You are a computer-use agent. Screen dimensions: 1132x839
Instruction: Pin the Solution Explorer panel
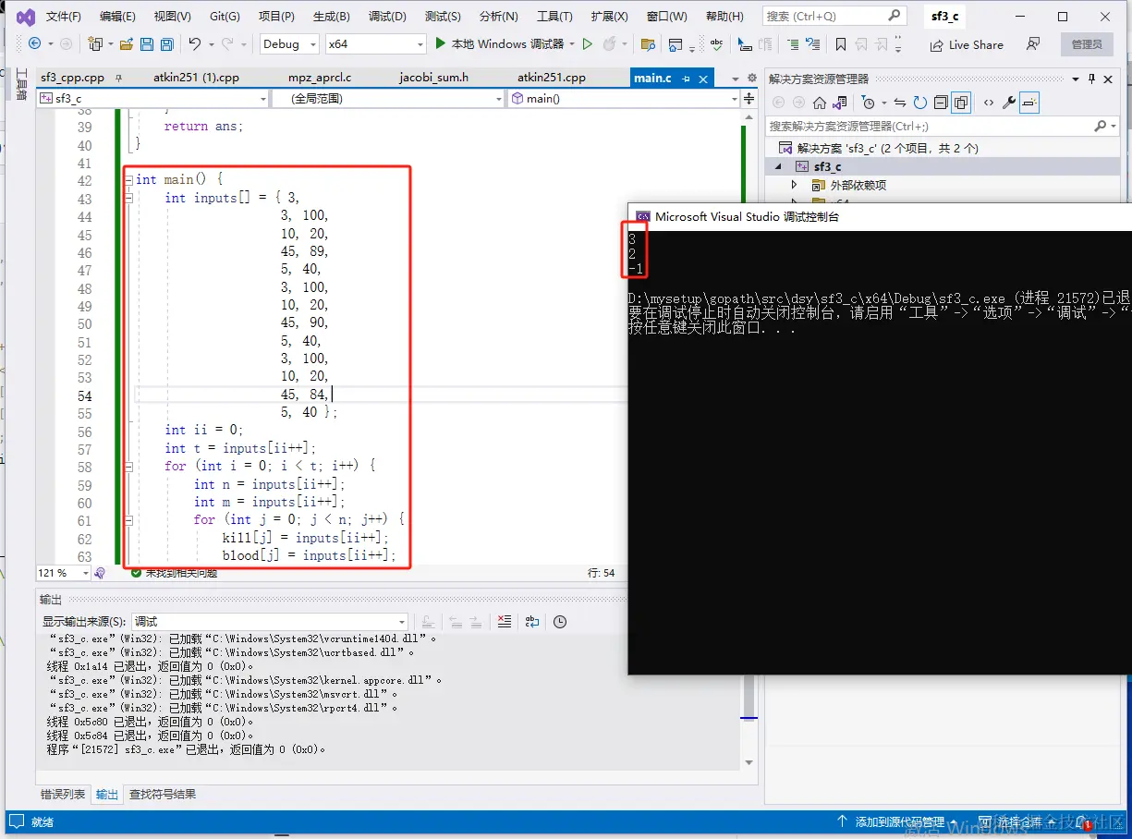click(1091, 79)
